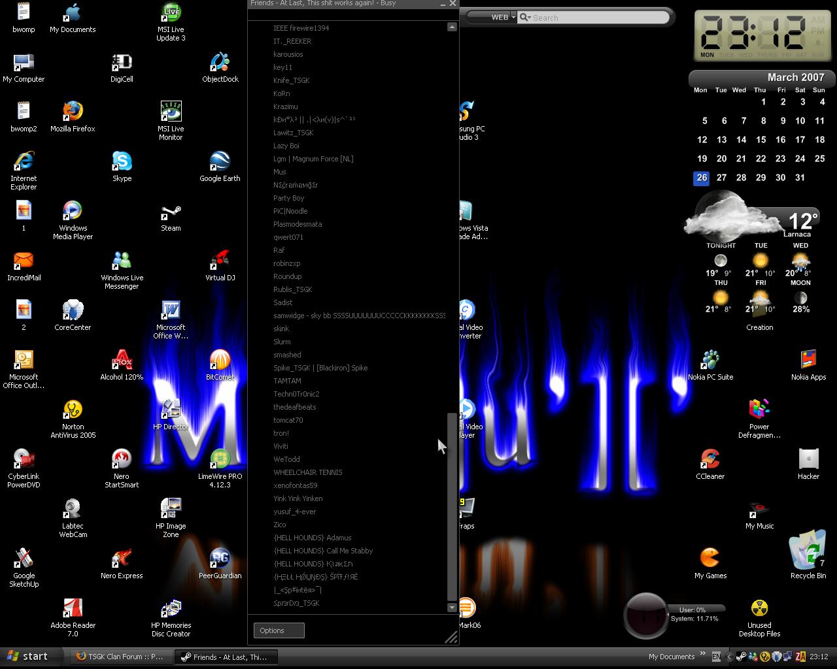
Task: Click the Friends list scroll-up arrow
Action: tap(451, 27)
